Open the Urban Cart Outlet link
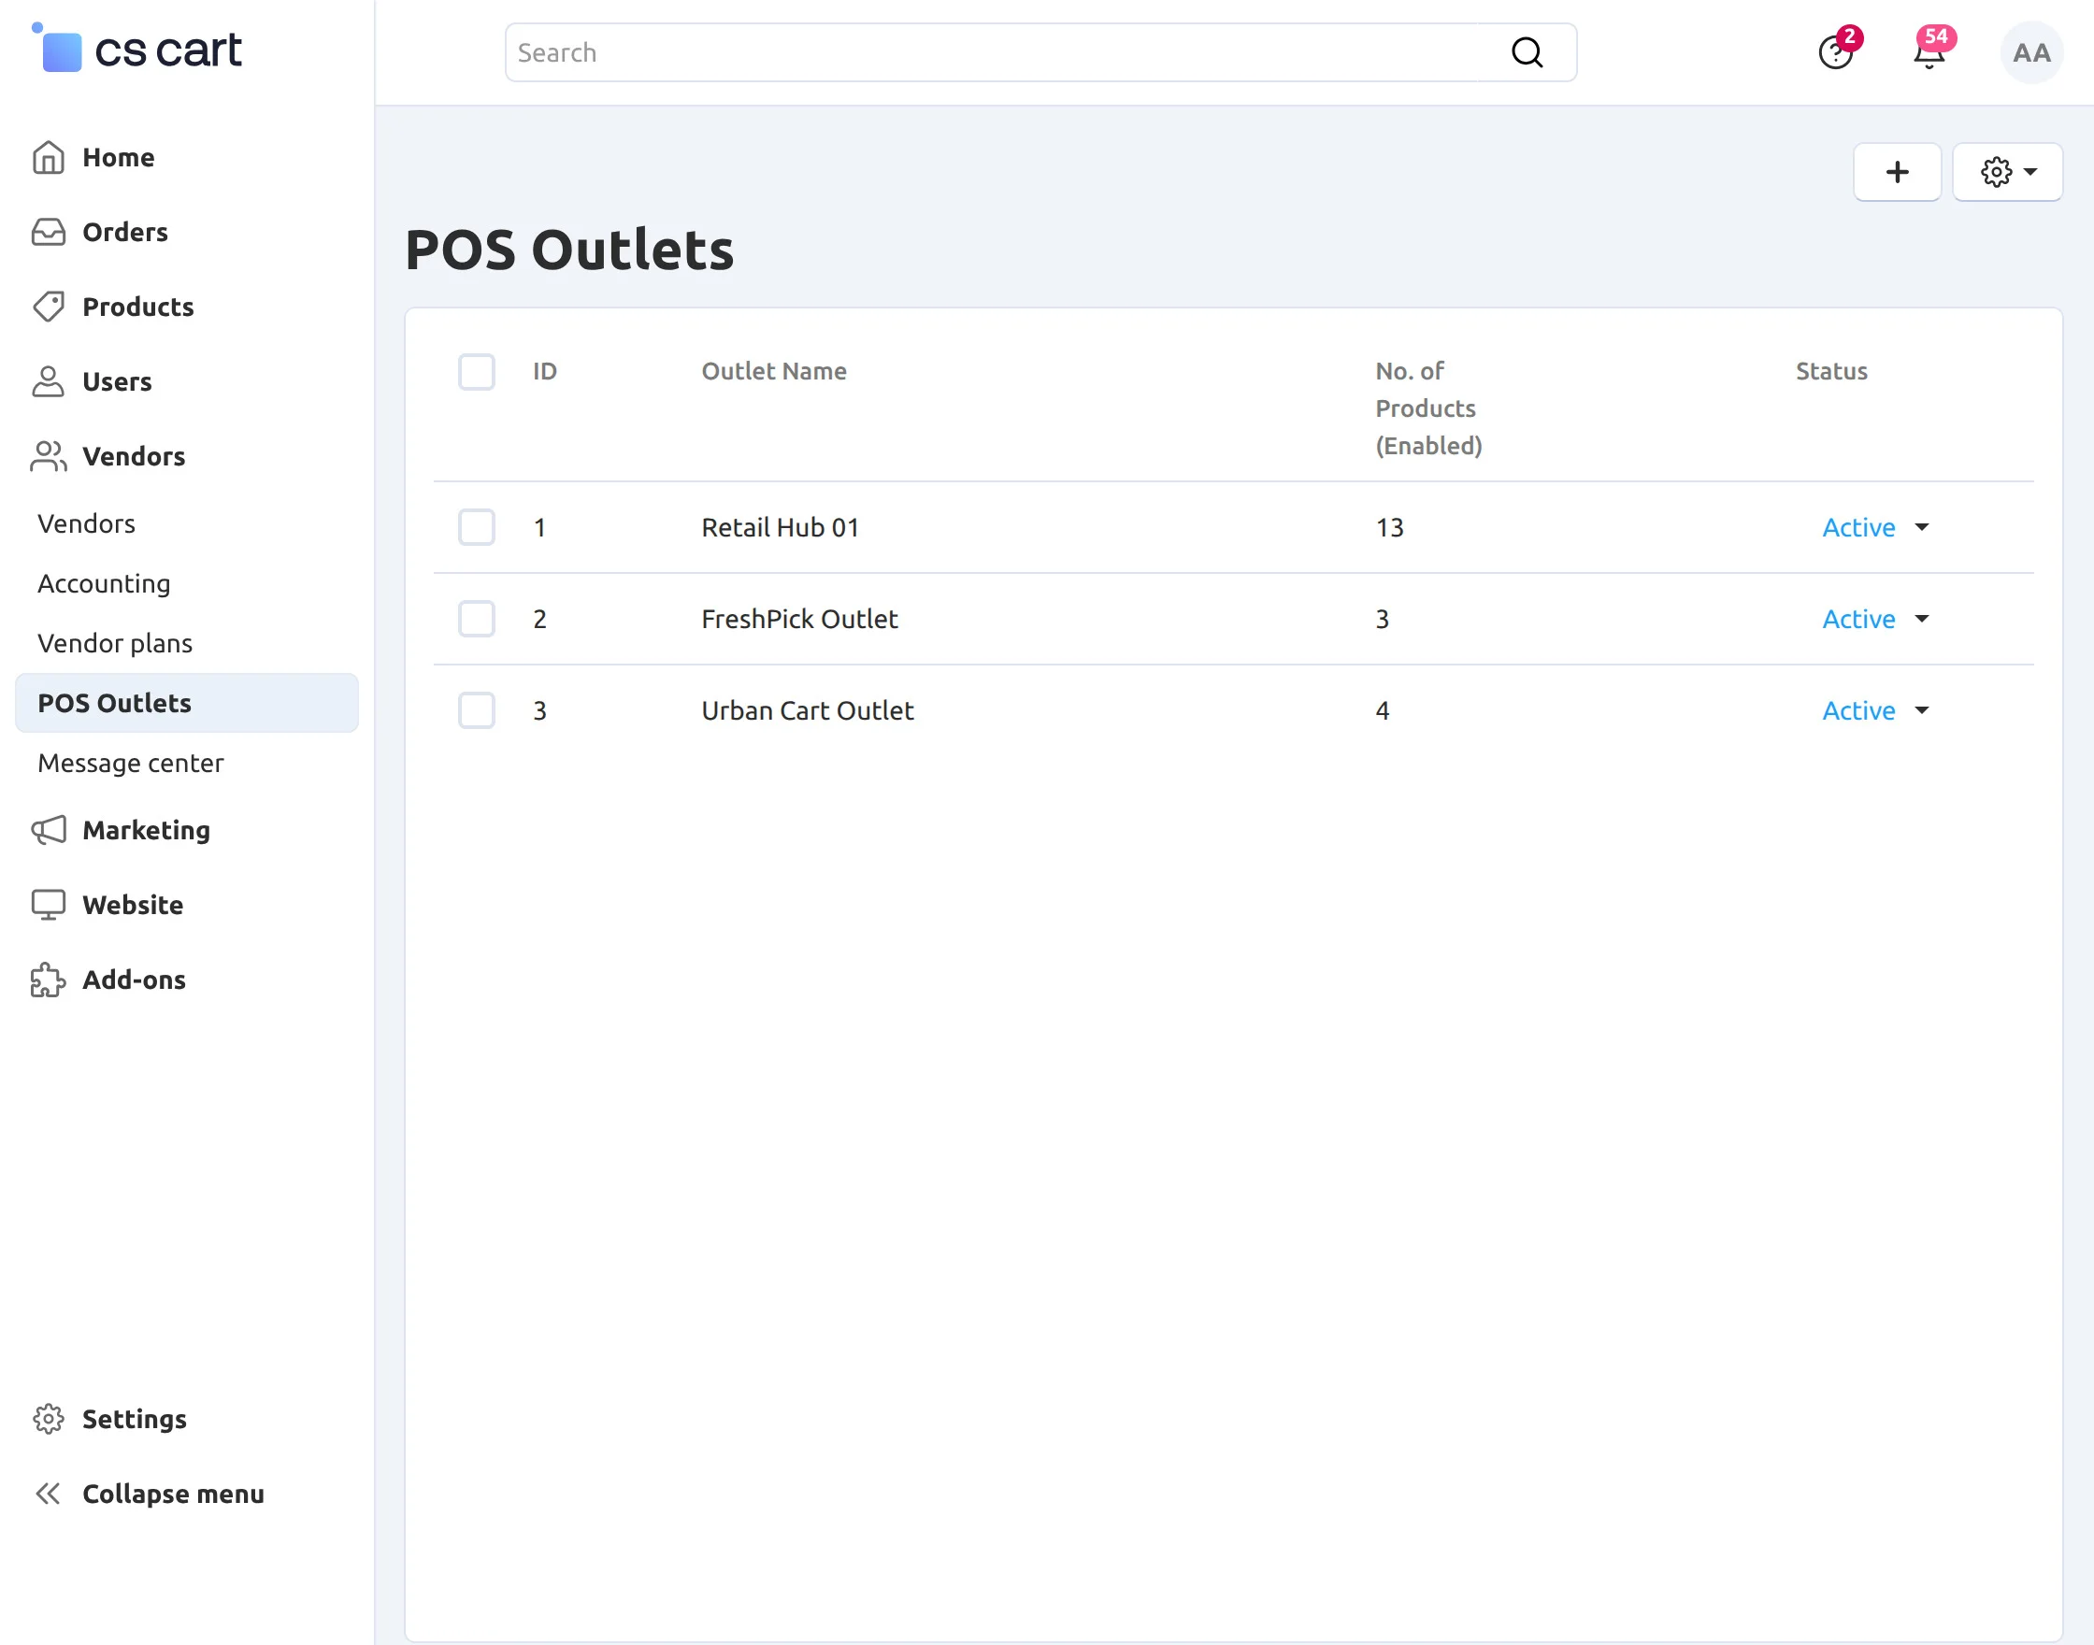2094x1645 pixels. click(x=807, y=709)
